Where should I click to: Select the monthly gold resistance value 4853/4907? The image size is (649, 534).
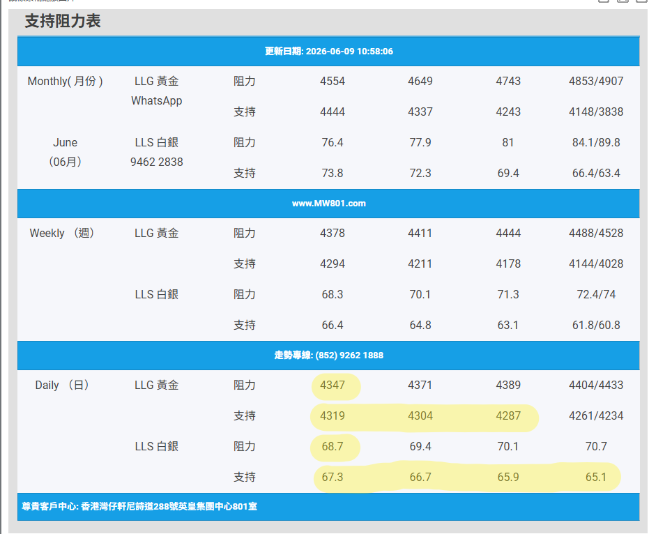point(596,81)
